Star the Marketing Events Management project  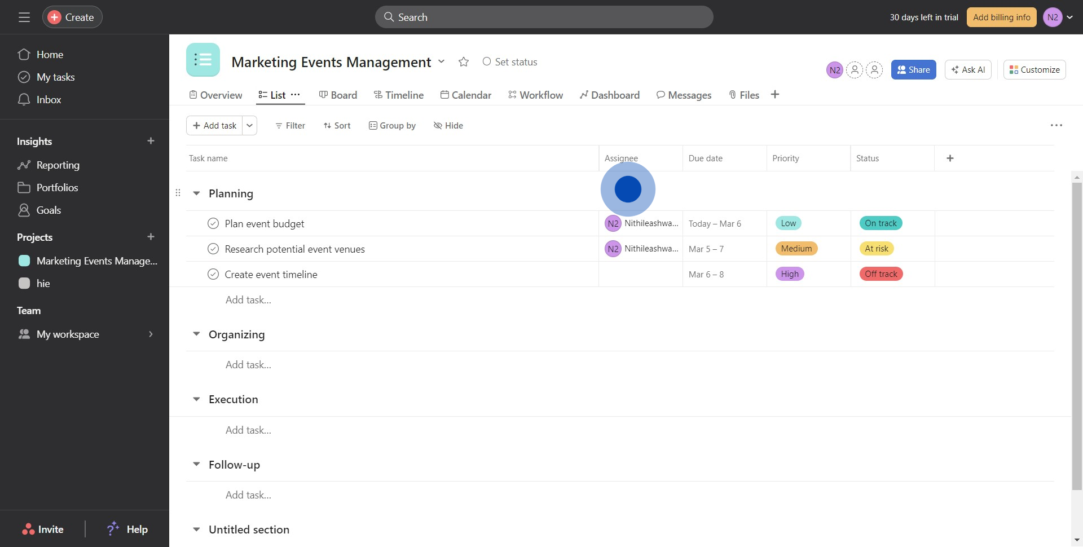[463, 61]
